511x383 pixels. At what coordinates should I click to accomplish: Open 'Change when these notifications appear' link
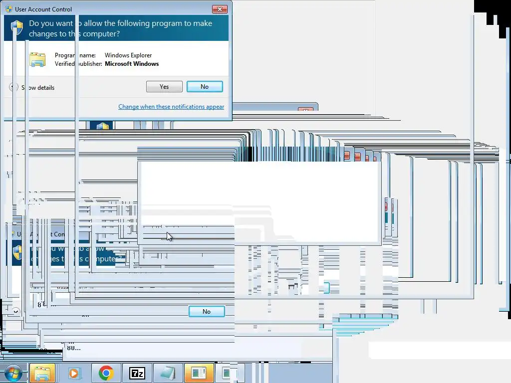(x=171, y=107)
